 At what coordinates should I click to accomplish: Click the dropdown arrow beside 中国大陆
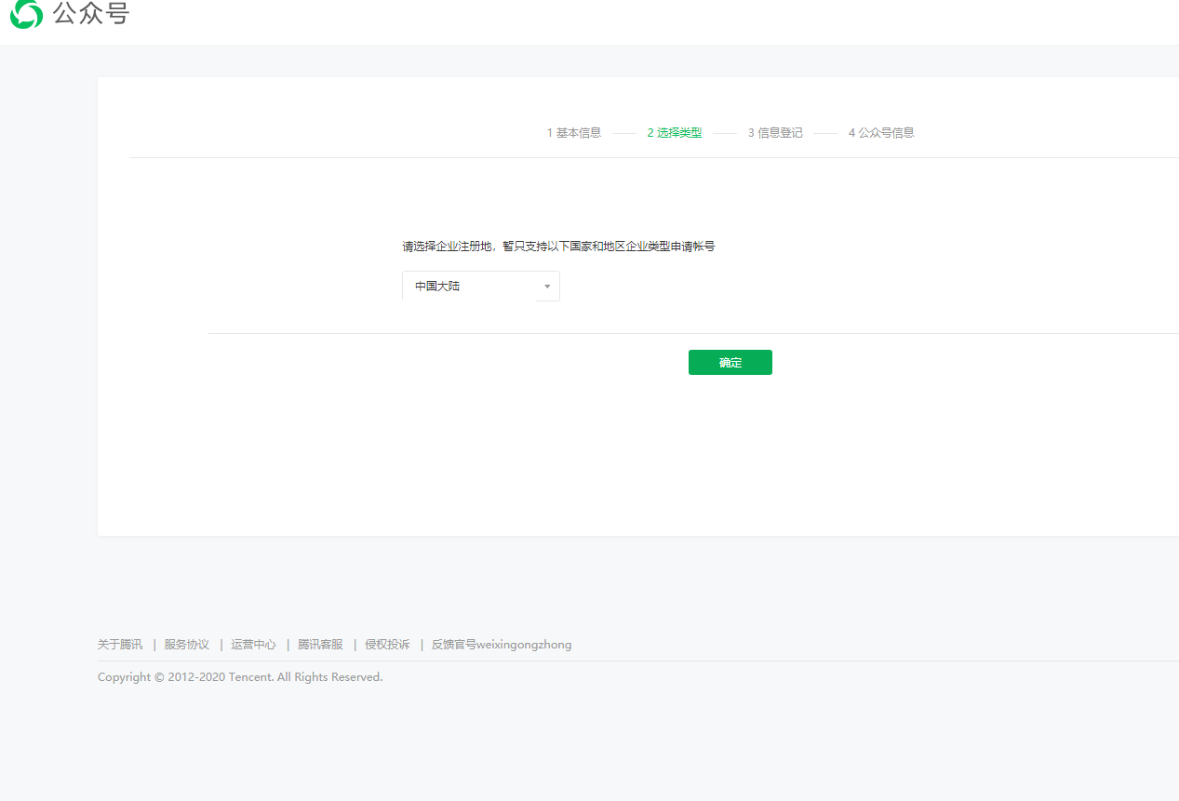click(x=547, y=287)
